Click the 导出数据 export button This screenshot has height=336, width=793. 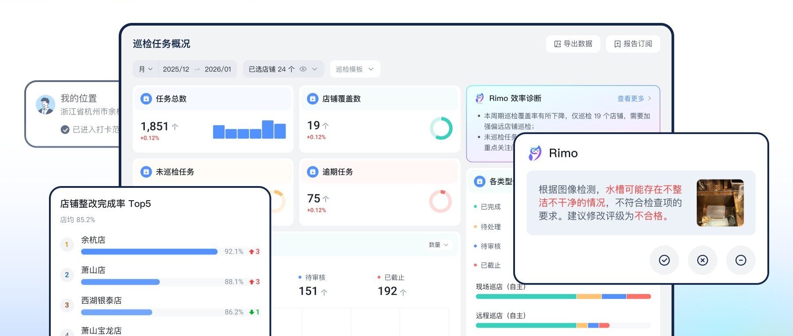[573, 44]
